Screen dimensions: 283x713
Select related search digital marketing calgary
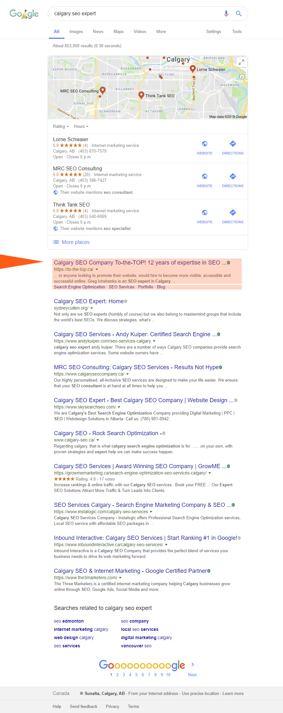[x=146, y=638]
